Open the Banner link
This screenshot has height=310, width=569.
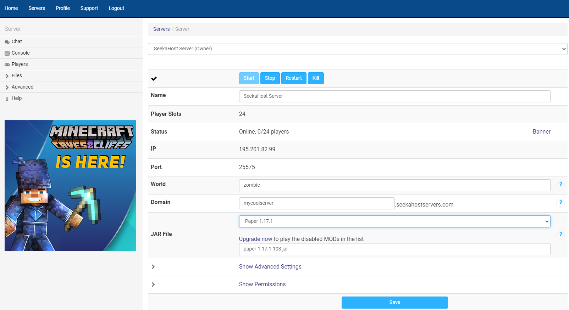[x=542, y=132]
